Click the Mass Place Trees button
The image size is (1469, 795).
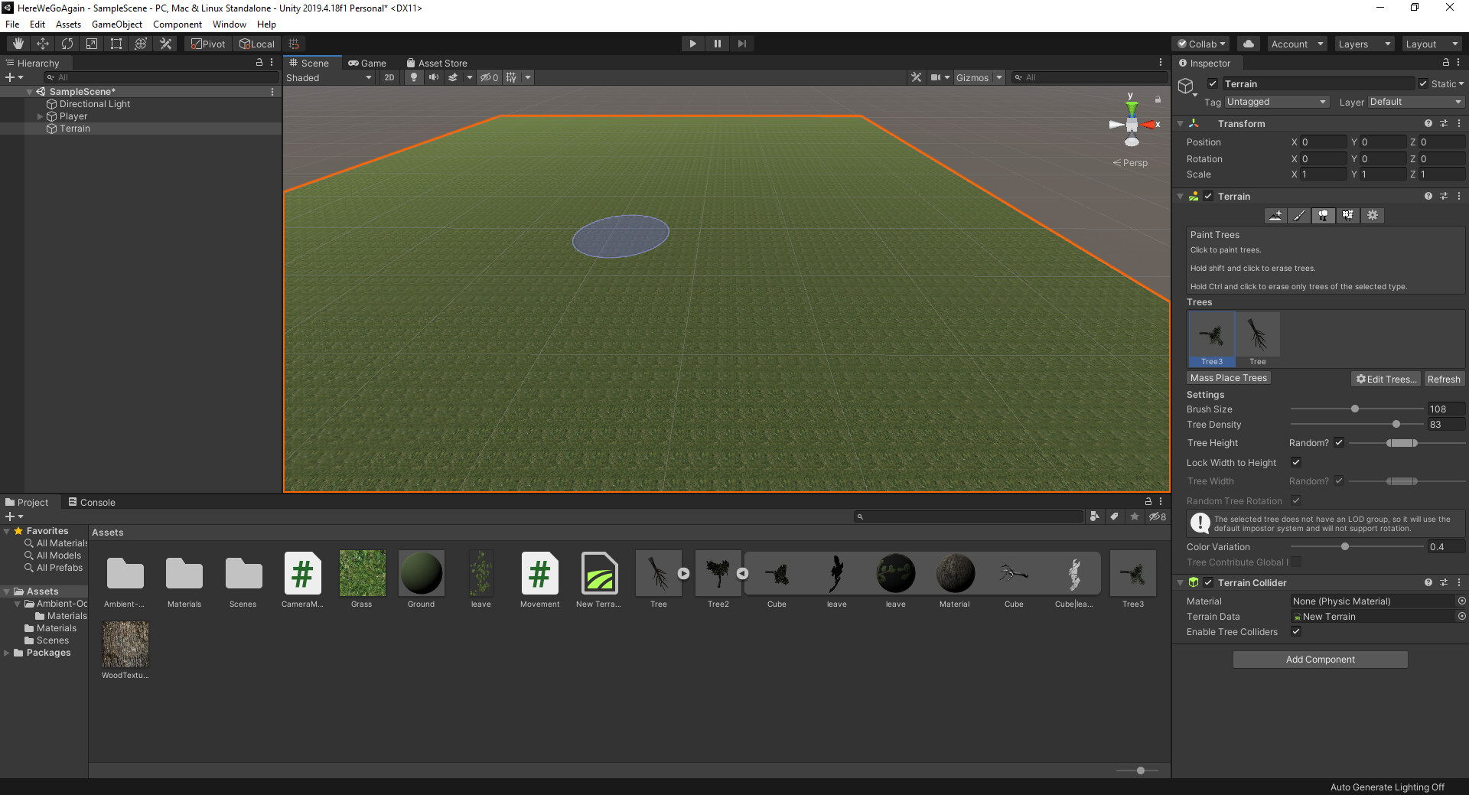(x=1227, y=377)
